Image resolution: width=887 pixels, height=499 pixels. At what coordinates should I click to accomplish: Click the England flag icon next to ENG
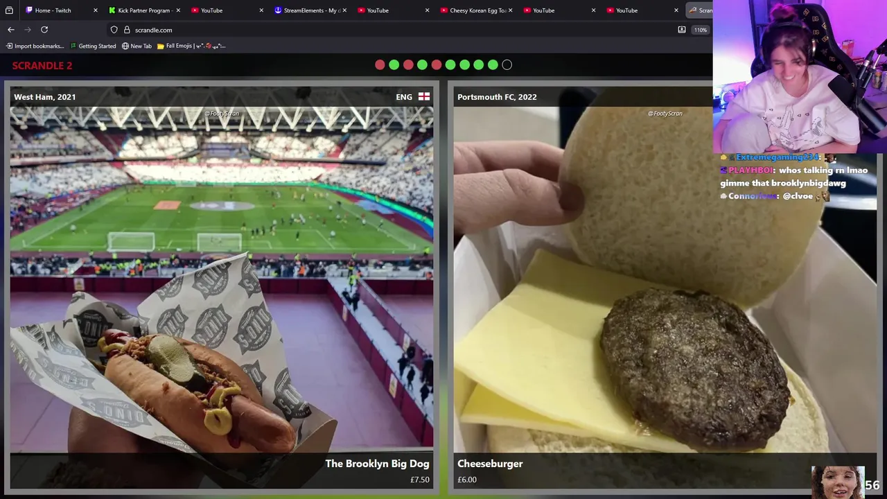(424, 97)
